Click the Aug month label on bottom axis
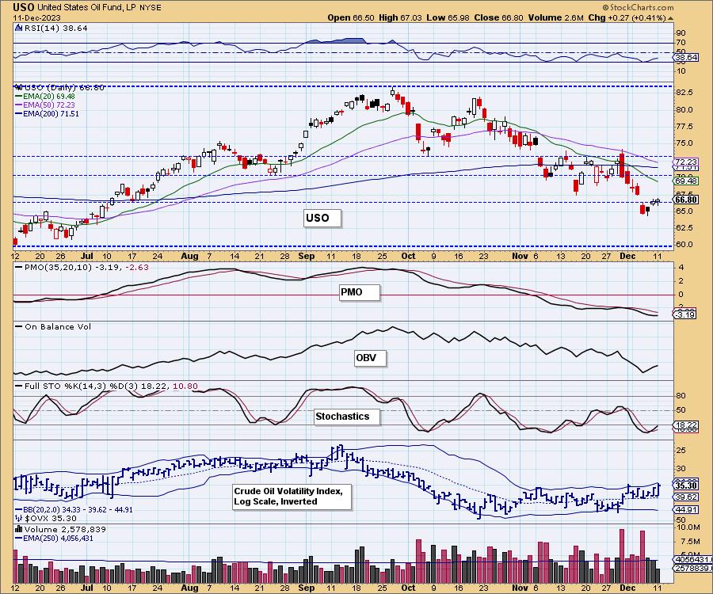This screenshot has height=594, width=713. coord(189,588)
